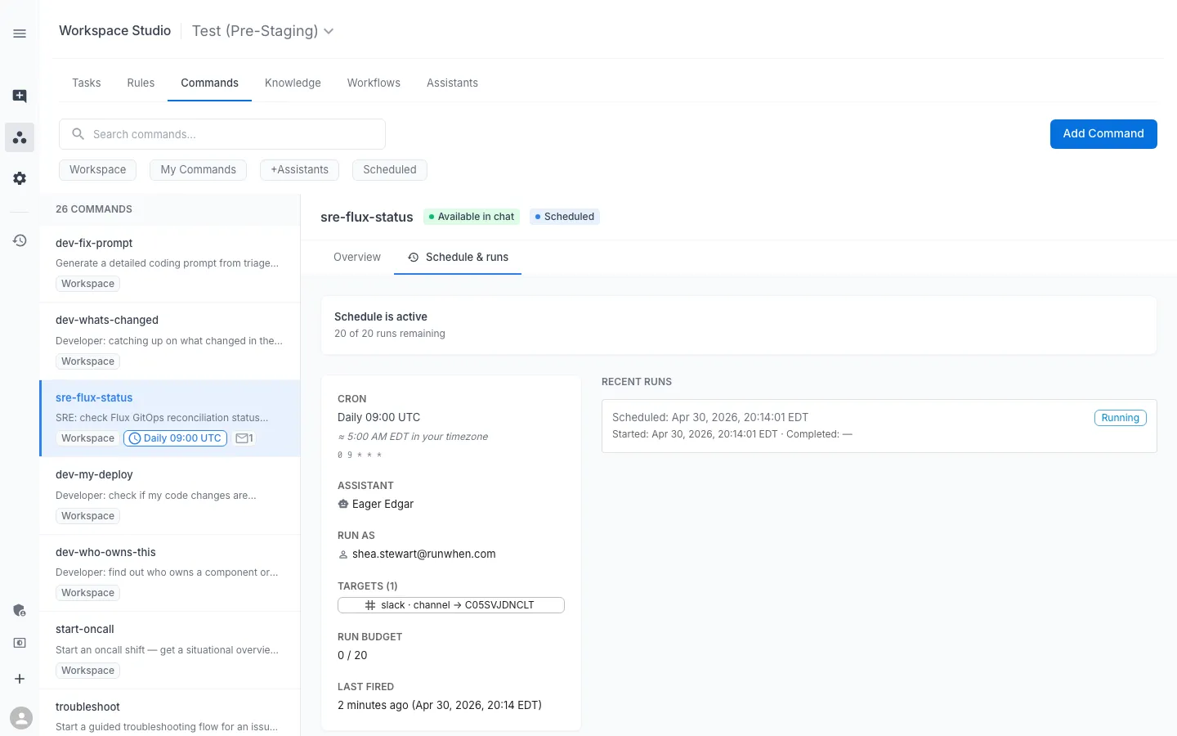Click the 26 COMMANDS header
The image size is (1177, 736).
[94, 209]
